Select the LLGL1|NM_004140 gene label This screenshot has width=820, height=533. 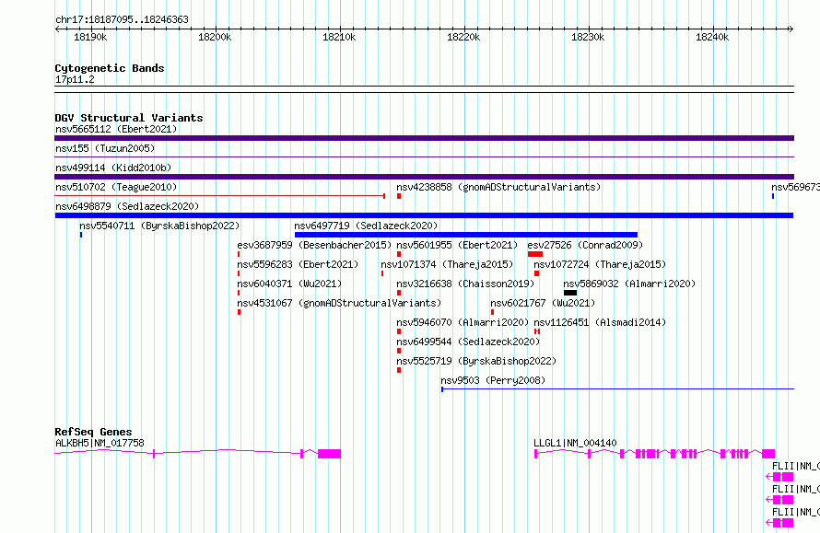click(x=575, y=443)
